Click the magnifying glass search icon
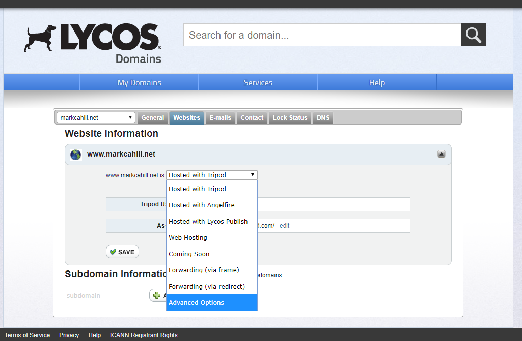 point(473,35)
